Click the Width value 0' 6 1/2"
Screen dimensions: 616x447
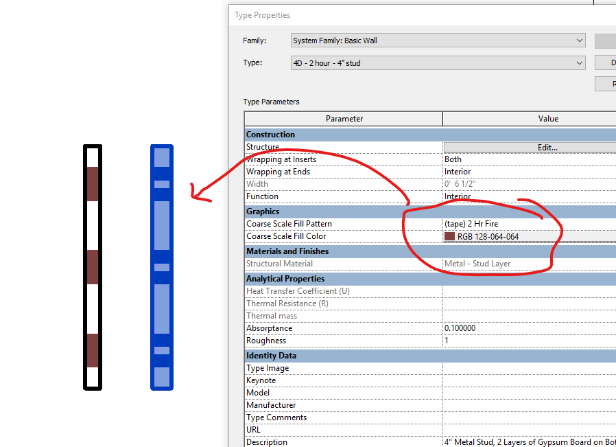(x=460, y=184)
